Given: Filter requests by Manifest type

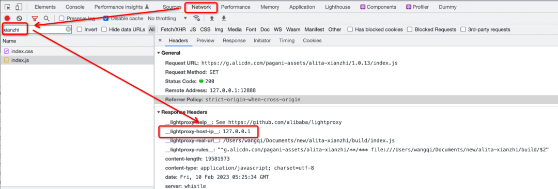Looking at the screenshot, I should [x=314, y=29].
